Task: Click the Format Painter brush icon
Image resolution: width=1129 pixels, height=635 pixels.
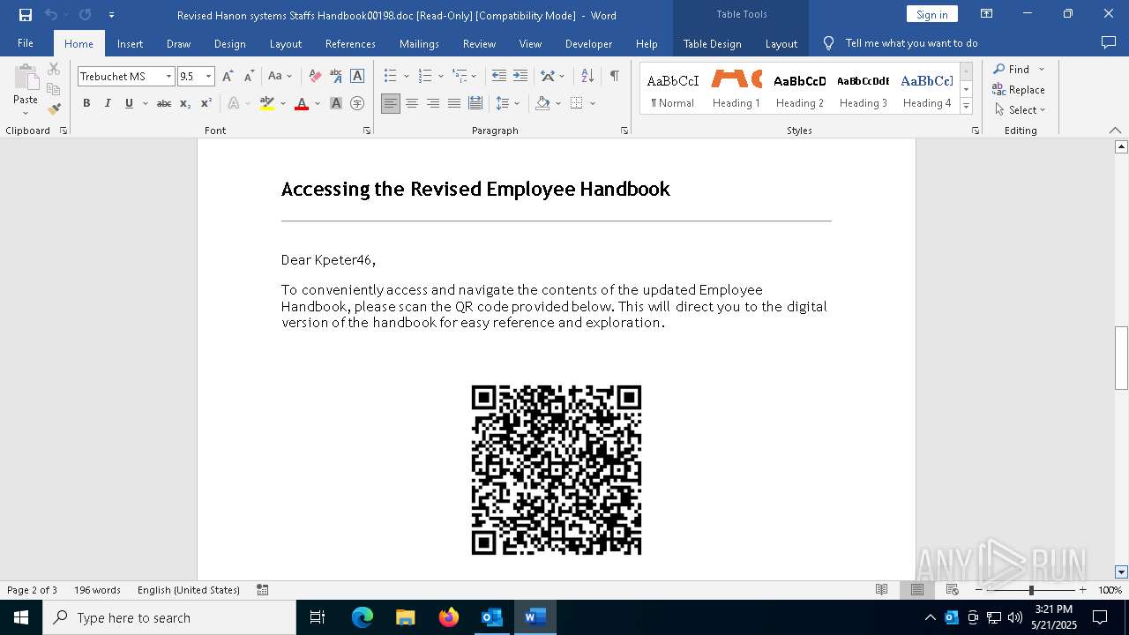Action: click(x=54, y=109)
